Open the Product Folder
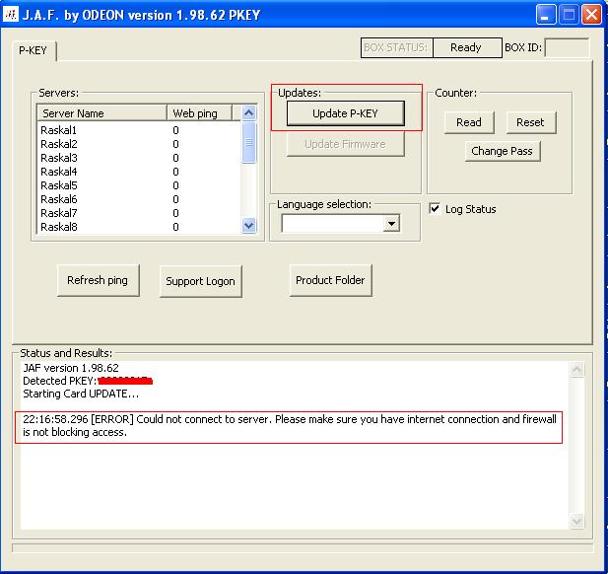Screen dimensions: 608x574 pos(330,280)
